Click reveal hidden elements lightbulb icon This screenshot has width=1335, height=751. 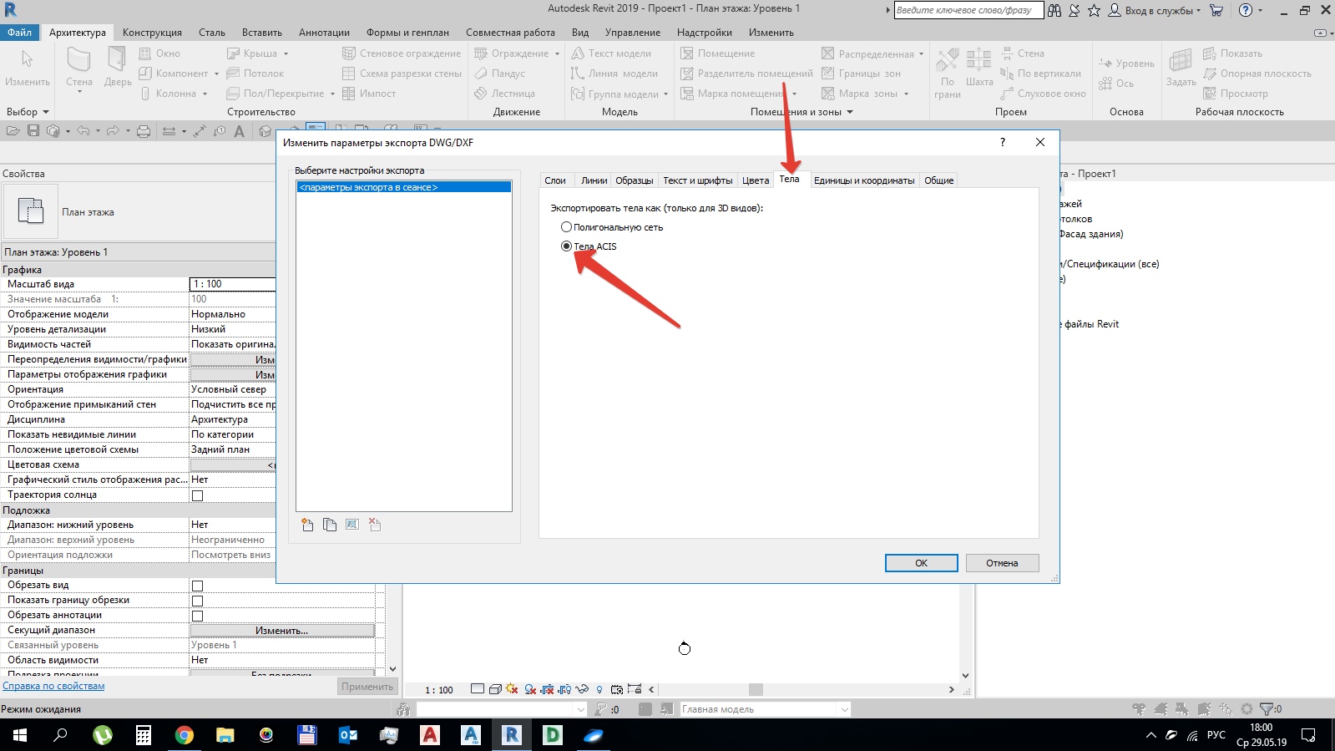coord(599,689)
